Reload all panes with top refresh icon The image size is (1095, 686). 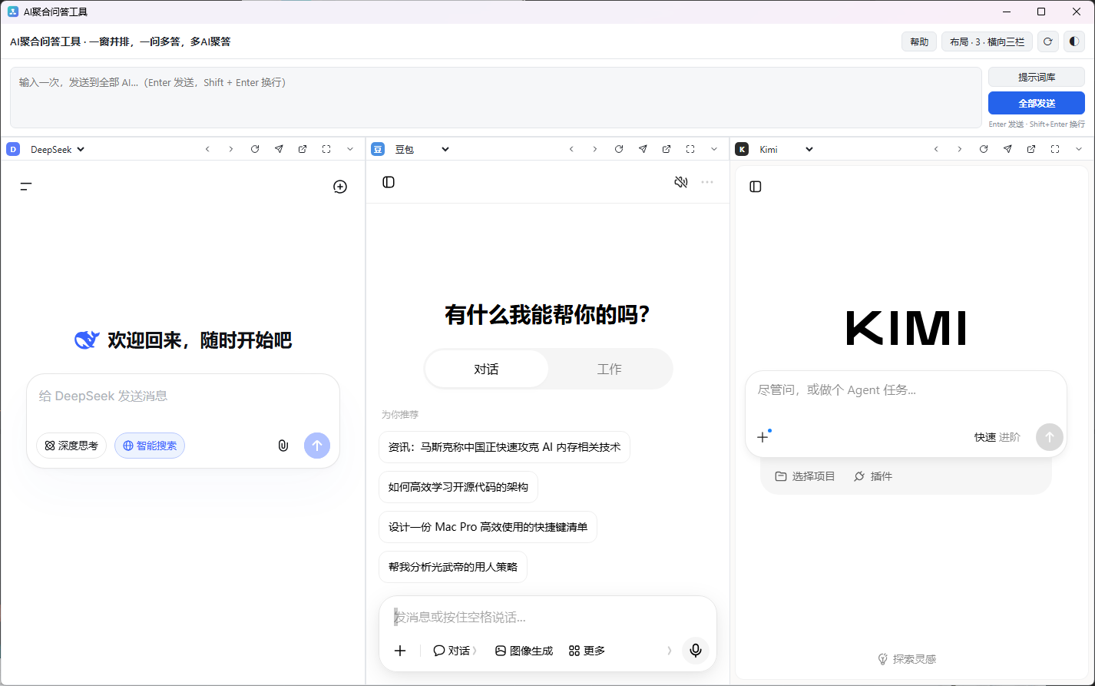tap(1048, 41)
